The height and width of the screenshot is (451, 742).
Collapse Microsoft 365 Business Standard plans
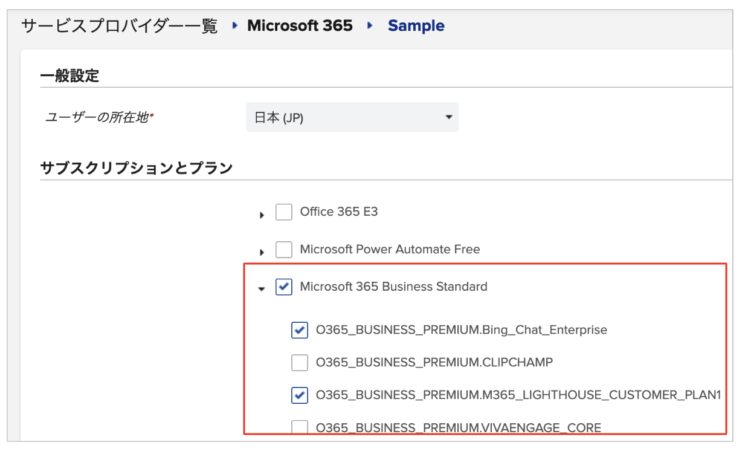tap(262, 289)
